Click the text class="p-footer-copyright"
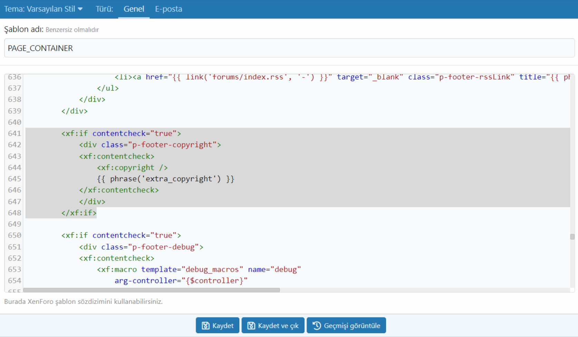Screen dimensions: 578x337 pos(159,145)
